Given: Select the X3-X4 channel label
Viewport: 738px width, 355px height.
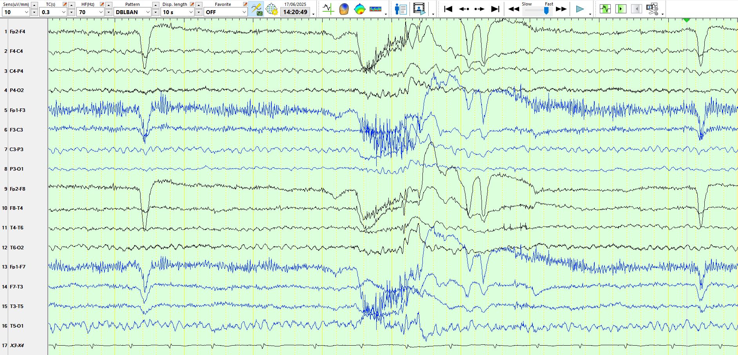Looking at the screenshot, I should point(16,345).
